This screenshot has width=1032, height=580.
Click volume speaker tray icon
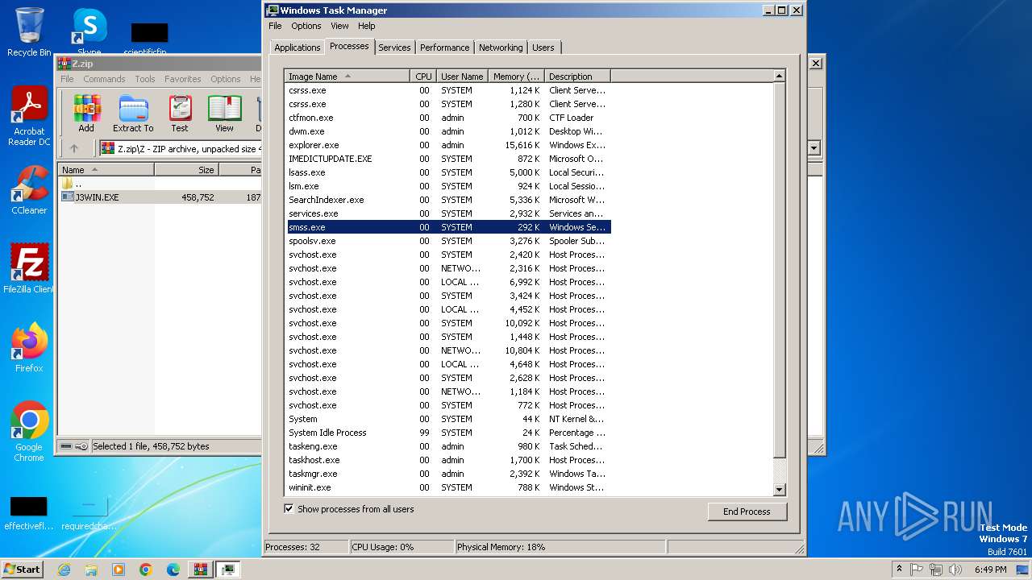955,570
